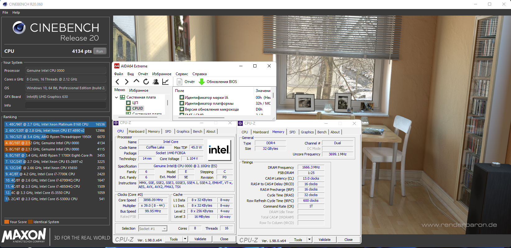Click the AIDA64 forward navigation arrow

tap(127, 82)
